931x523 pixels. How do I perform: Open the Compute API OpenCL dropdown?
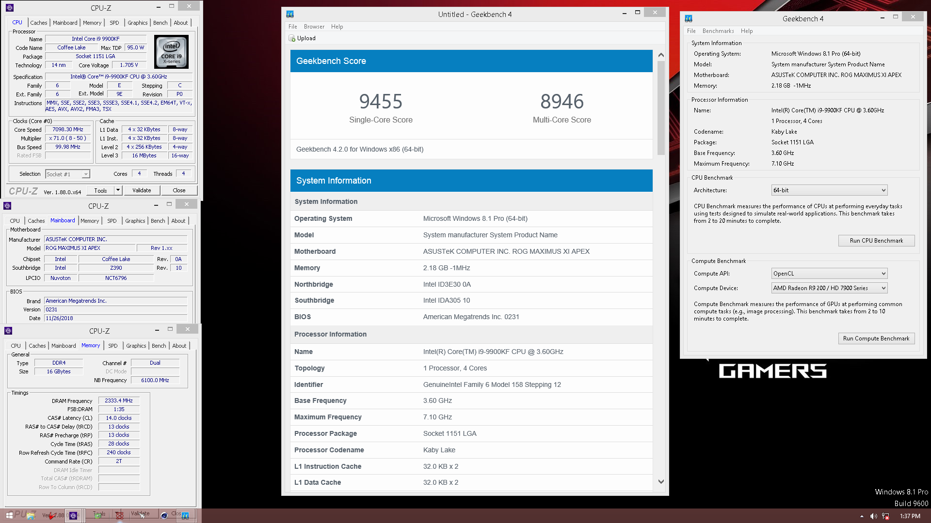tap(829, 274)
